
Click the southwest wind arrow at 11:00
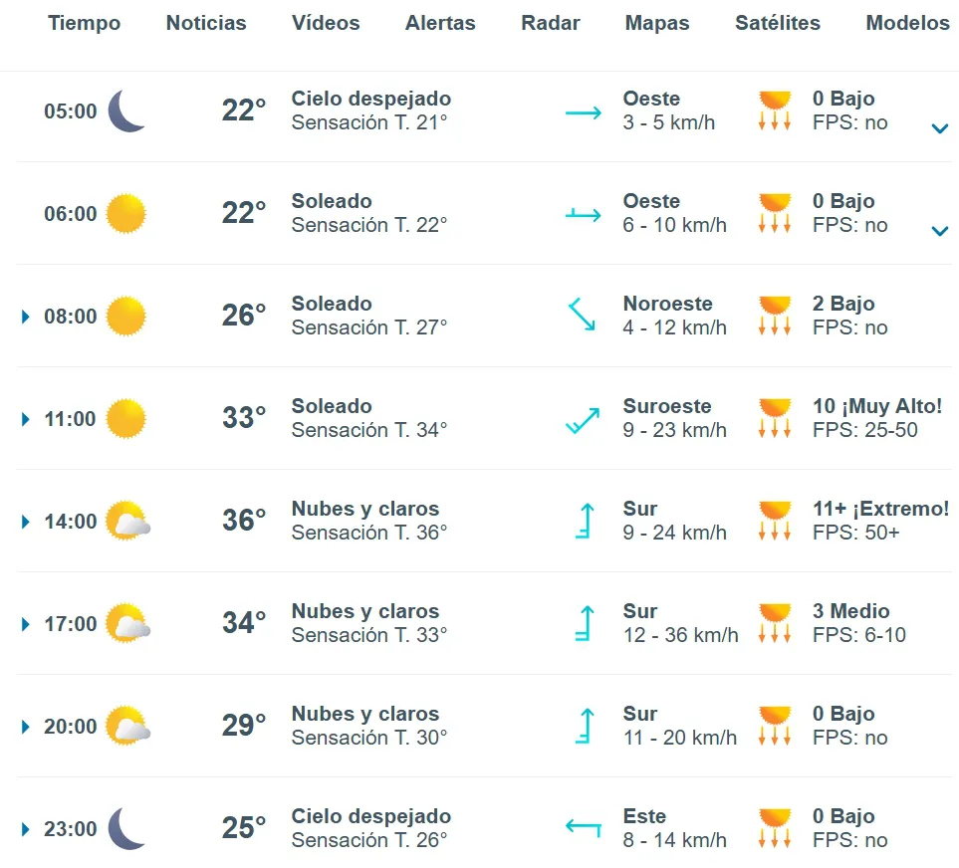[x=583, y=420]
